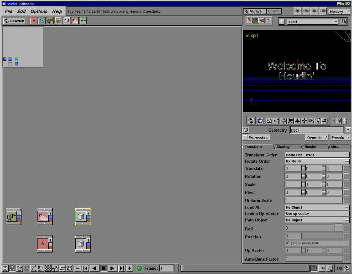
Task: Select the pink Light object toolbar icon
Action: click(75, 21)
